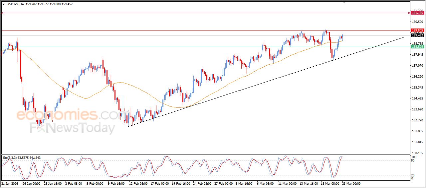Click the economies.com watermark logo
The image size is (426, 188).
(67, 115)
